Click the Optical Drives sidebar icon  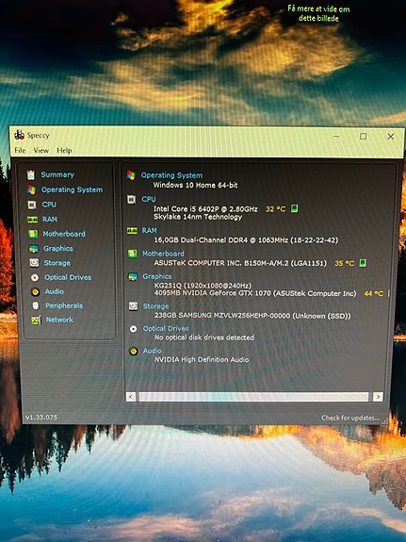click(35, 277)
